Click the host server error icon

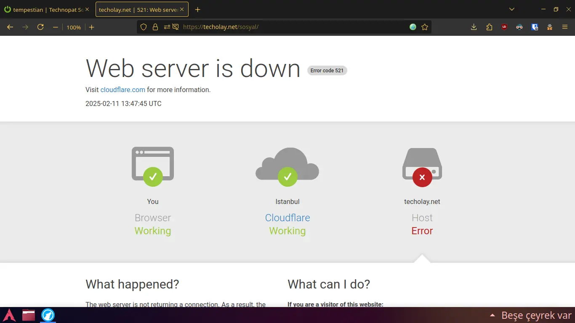click(422, 167)
